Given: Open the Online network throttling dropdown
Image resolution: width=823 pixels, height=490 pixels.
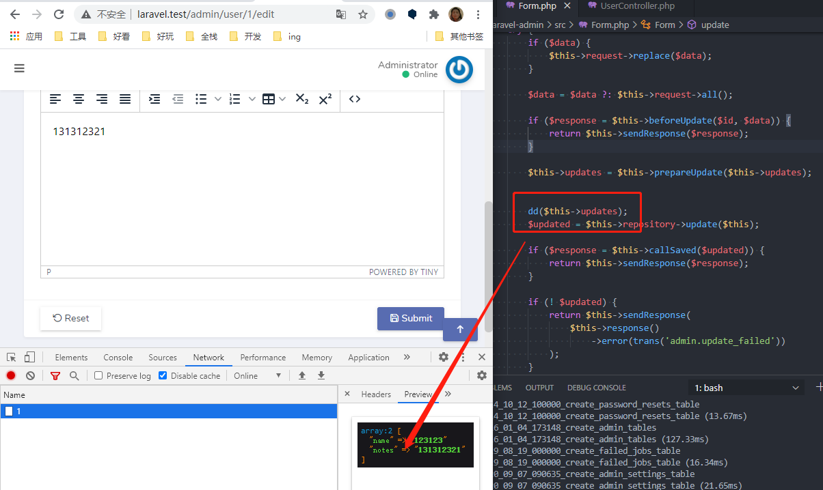Looking at the screenshot, I should pyautogui.click(x=257, y=375).
